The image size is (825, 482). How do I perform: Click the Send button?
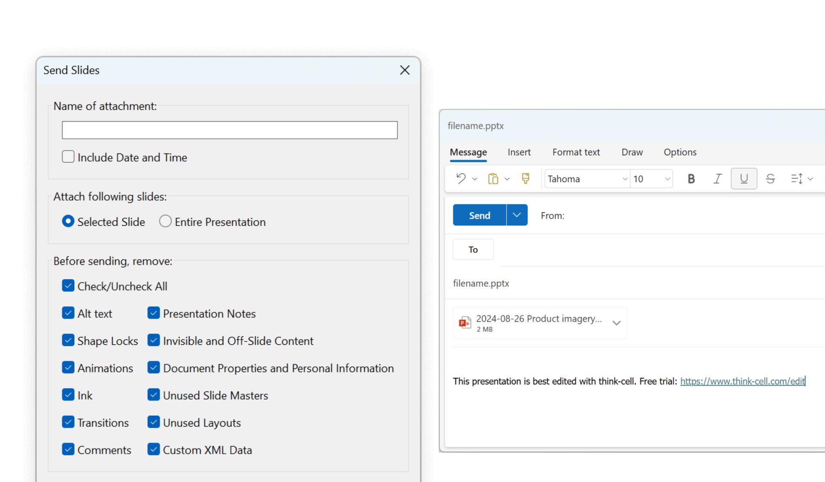(x=479, y=215)
